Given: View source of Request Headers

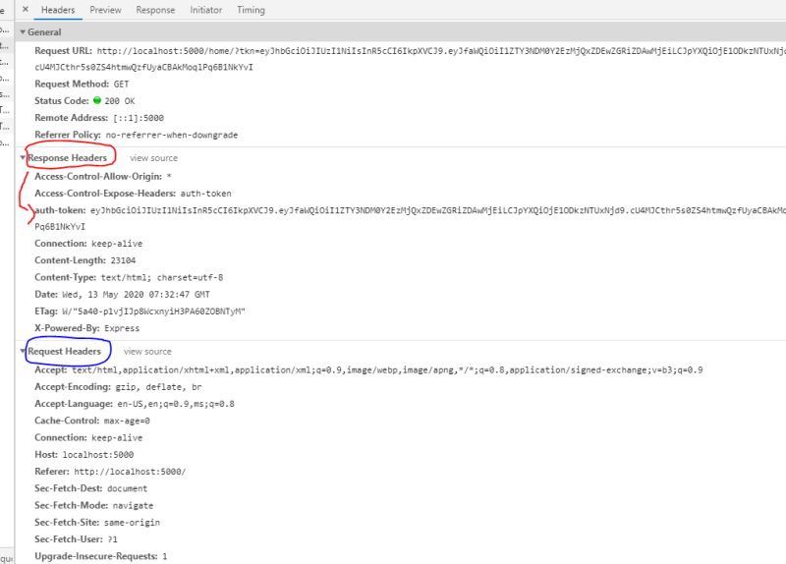Looking at the screenshot, I should [x=147, y=352].
